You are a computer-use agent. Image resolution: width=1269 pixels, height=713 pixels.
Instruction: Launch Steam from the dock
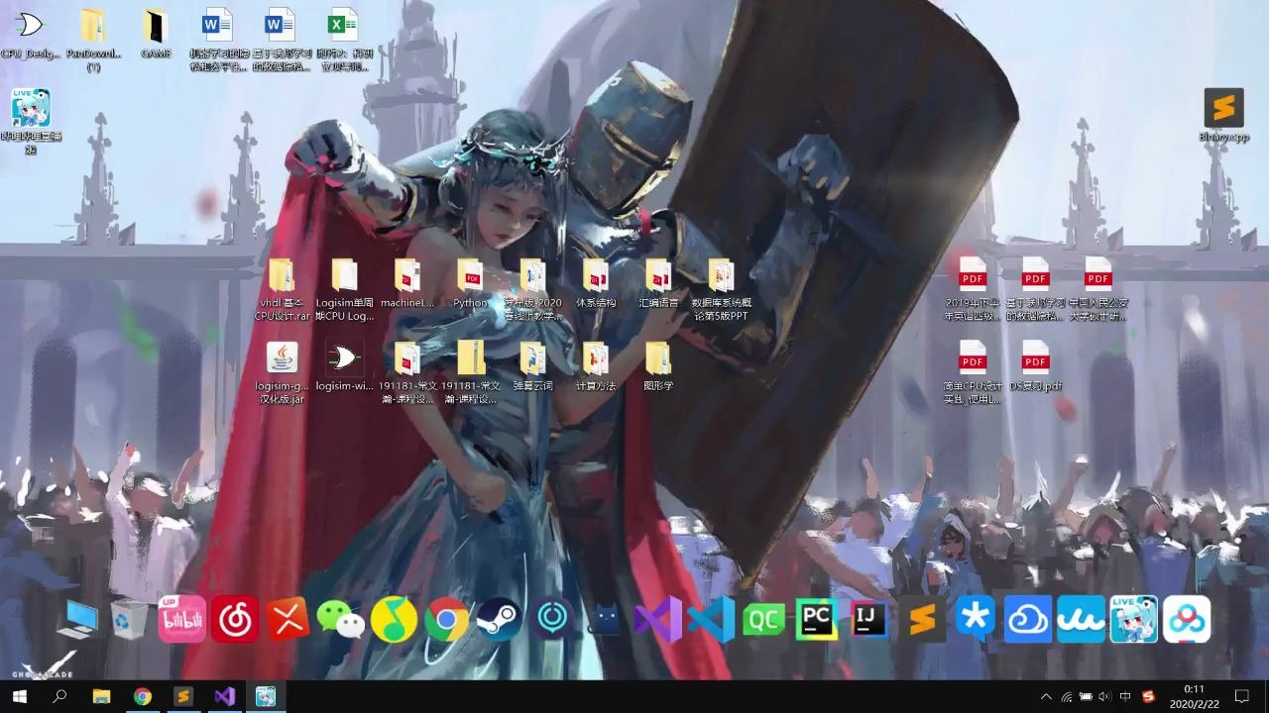coord(499,619)
